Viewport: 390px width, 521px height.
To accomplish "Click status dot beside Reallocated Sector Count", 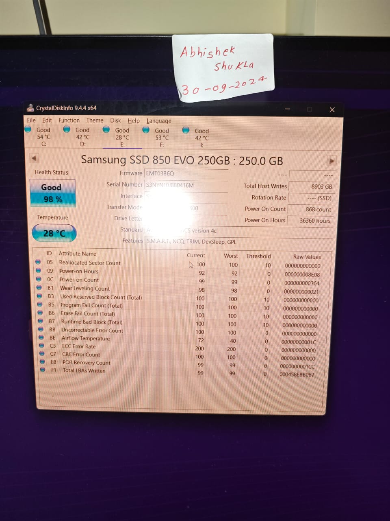I will pos(38,262).
